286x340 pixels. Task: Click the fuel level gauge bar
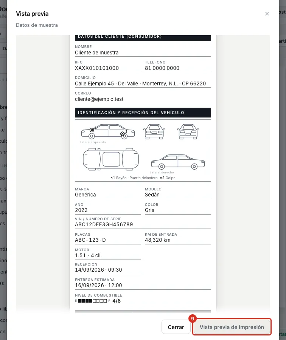tap(93, 301)
